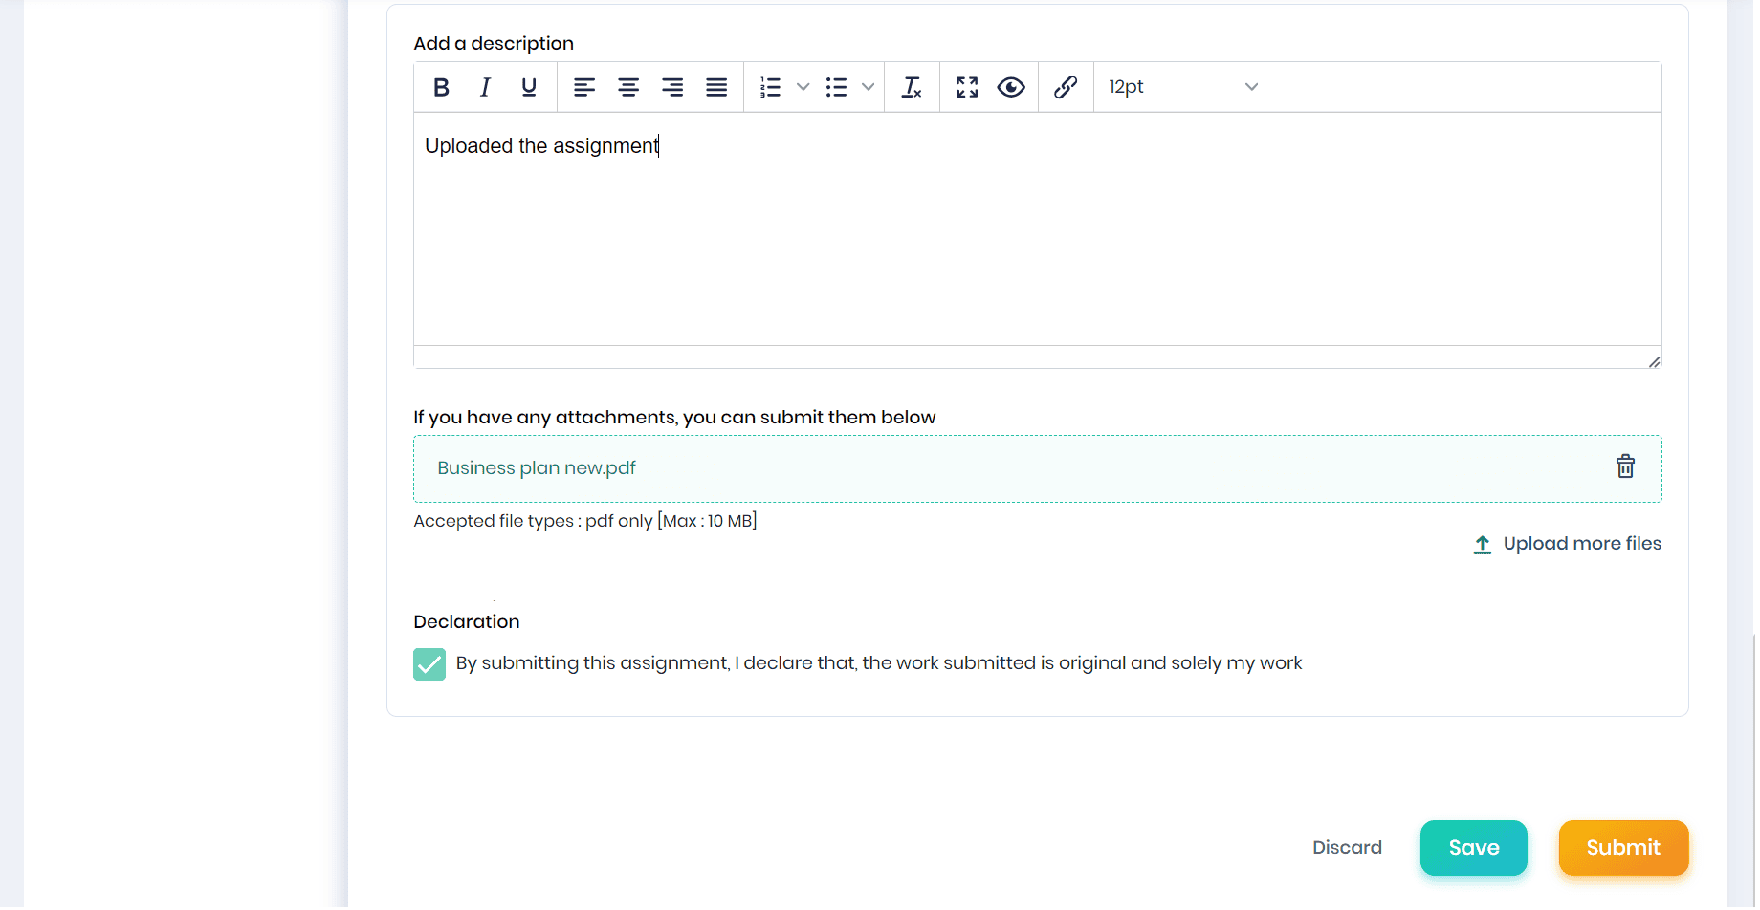1760x910 pixels.
Task: Toggle bold formatting in the description editor
Action: tap(441, 87)
